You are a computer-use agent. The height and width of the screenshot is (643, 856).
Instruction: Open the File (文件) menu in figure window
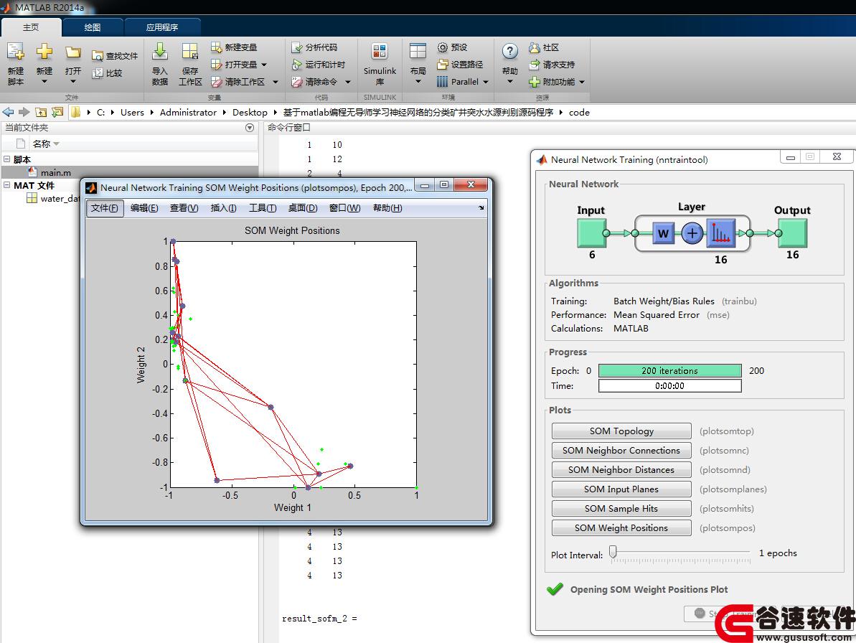coord(104,208)
